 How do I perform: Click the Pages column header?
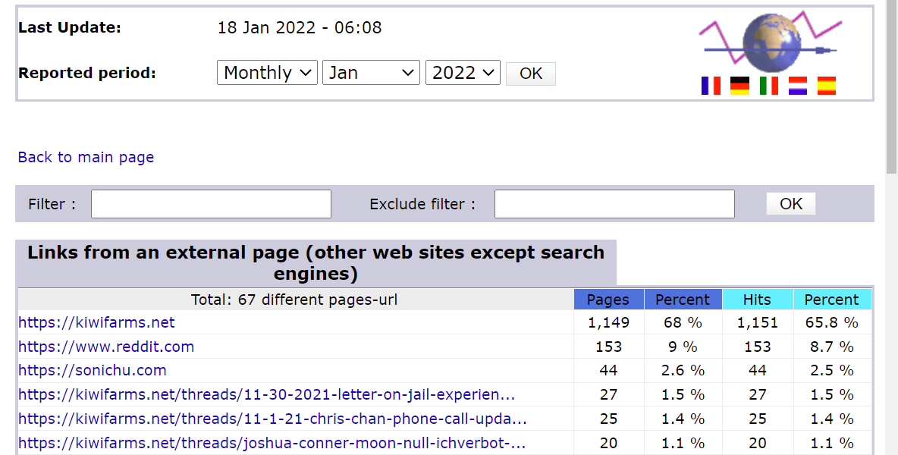(x=608, y=300)
